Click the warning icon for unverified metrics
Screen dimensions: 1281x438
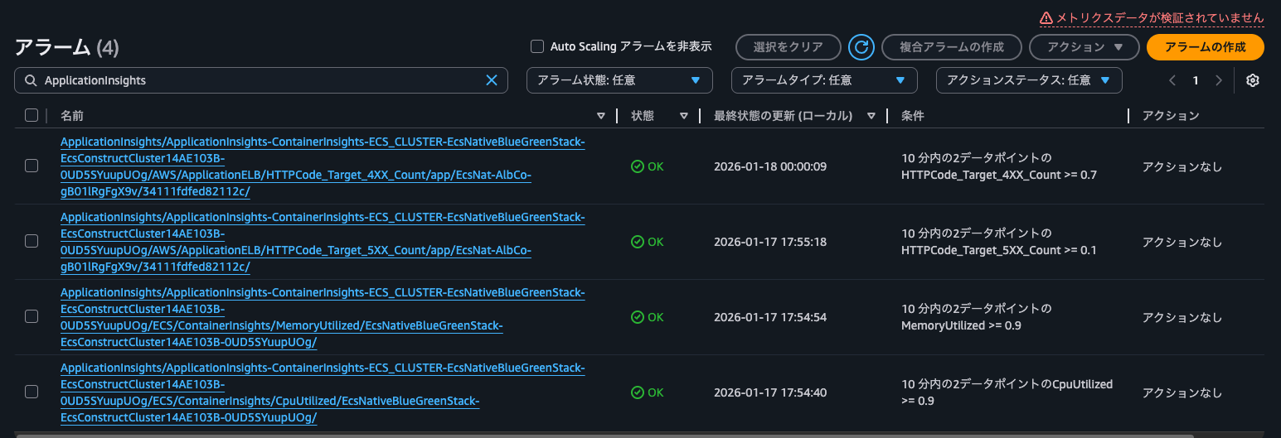click(x=1046, y=17)
